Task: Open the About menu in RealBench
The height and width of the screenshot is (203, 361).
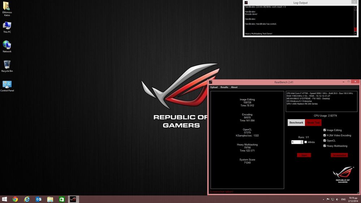Action: pos(234,87)
